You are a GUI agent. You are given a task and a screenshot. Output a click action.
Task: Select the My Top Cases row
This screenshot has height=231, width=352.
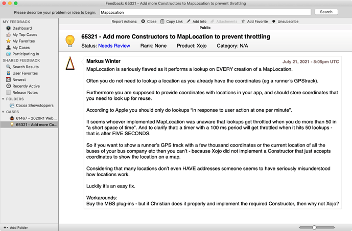[x=29, y=35]
